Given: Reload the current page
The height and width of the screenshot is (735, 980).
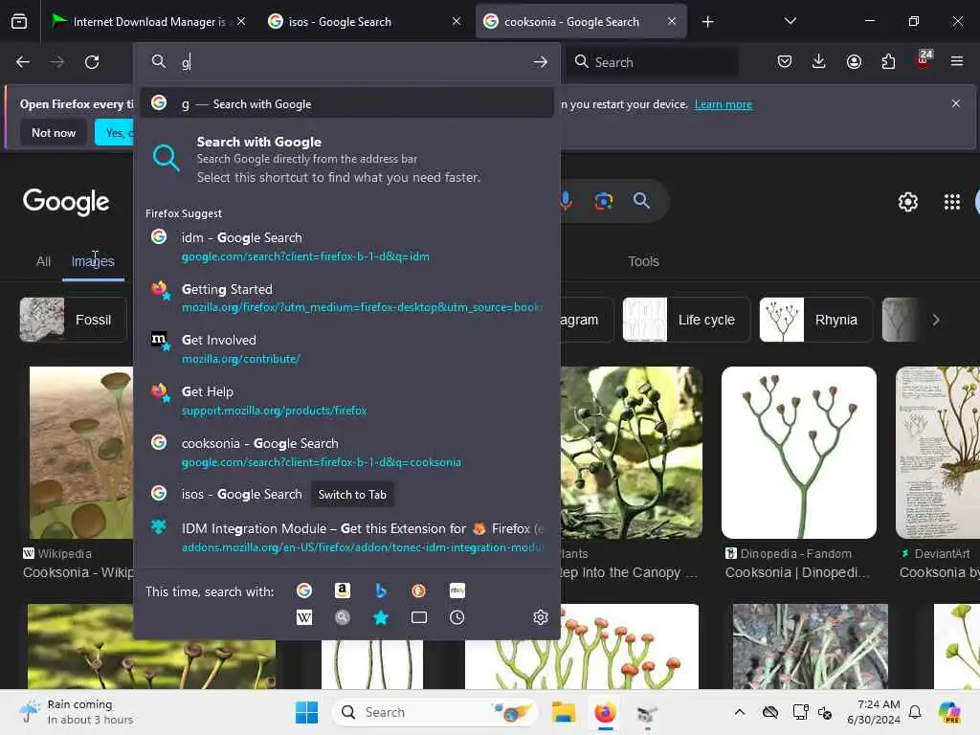Looking at the screenshot, I should [x=92, y=62].
